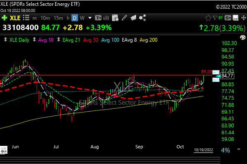Image resolution: width=247 pixels, height=164 pixels.
Task: Open the S streaming dropdown
Action: pyautogui.click(x=228, y=18)
